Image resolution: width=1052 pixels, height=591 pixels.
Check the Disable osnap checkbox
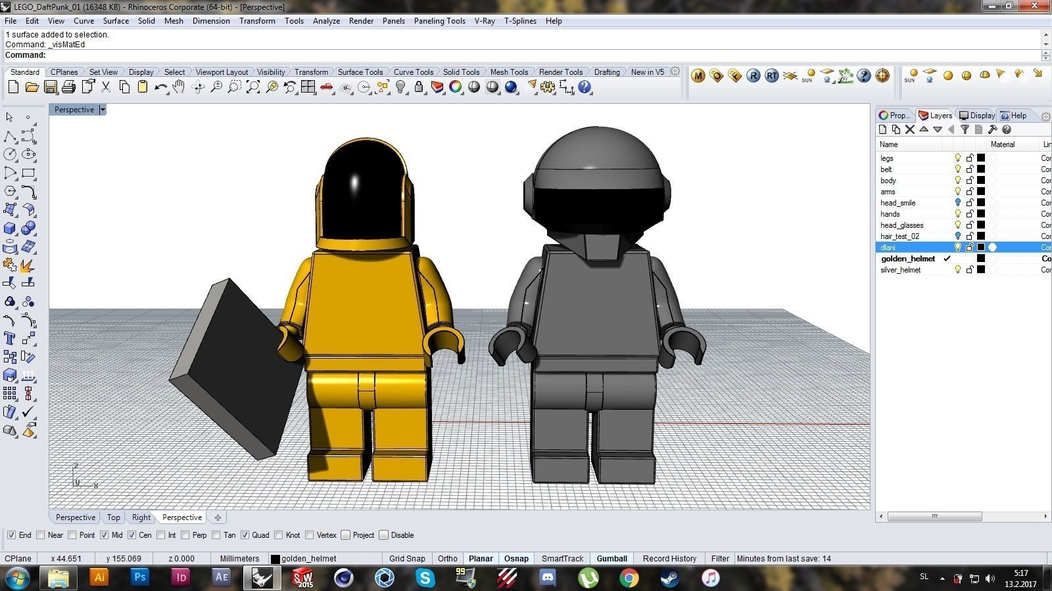click(384, 535)
